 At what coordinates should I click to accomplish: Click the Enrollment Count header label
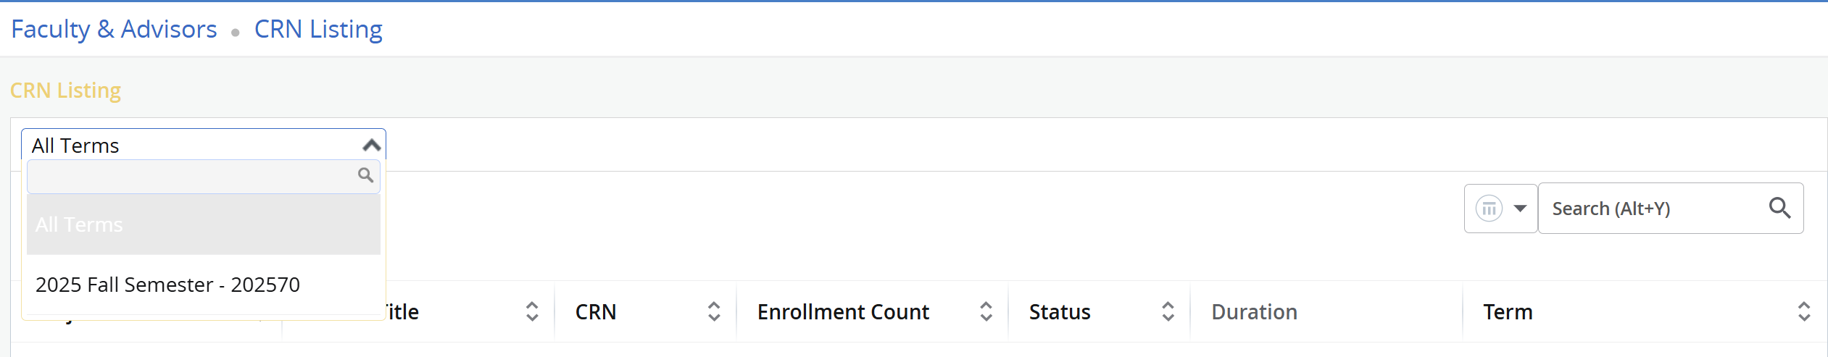843,312
